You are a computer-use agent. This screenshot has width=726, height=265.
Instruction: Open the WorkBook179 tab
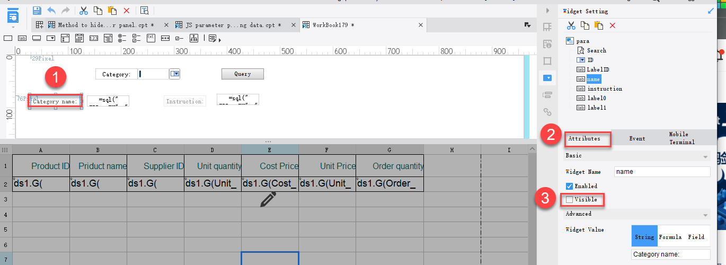pos(333,25)
